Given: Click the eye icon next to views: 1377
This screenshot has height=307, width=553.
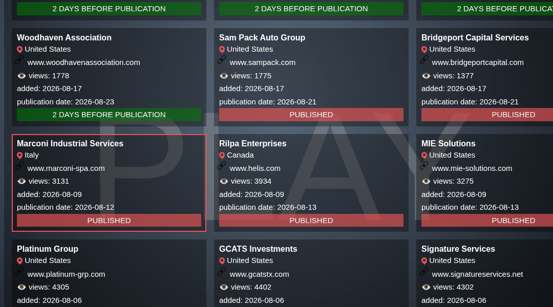Looking at the screenshot, I should [x=426, y=76].
